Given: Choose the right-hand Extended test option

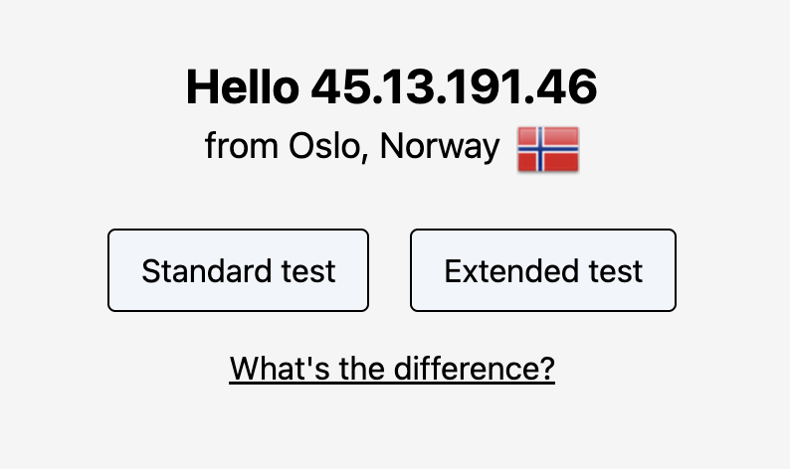Looking at the screenshot, I should point(543,270).
